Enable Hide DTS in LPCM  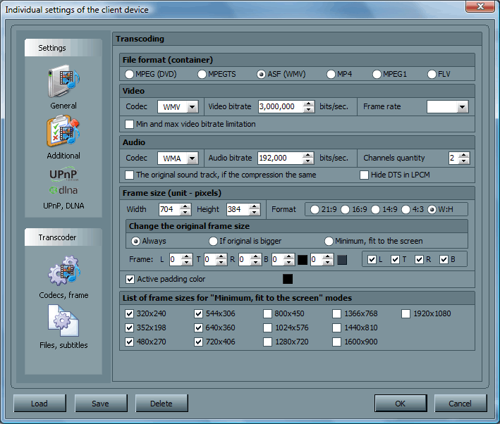[x=364, y=175]
